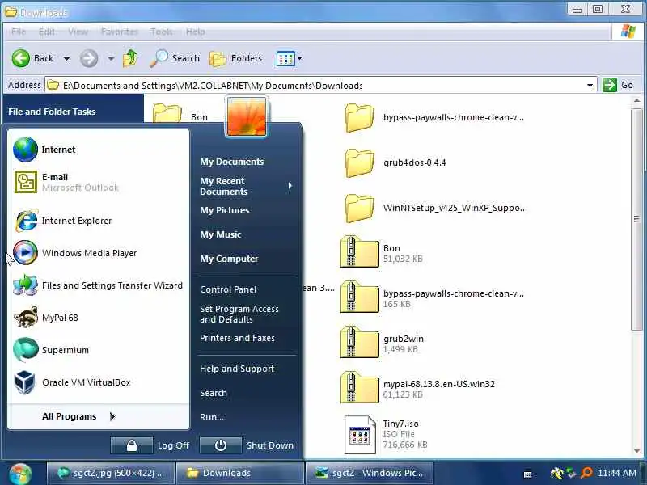
Task: Launch MyPal 68 browser
Action: click(x=46, y=318)
